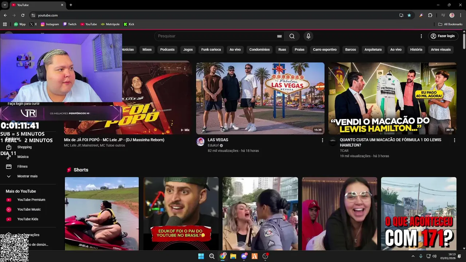Open the Chrome profile avatar
The width and height of the screenshot is (466, 262).
point(452,15)
